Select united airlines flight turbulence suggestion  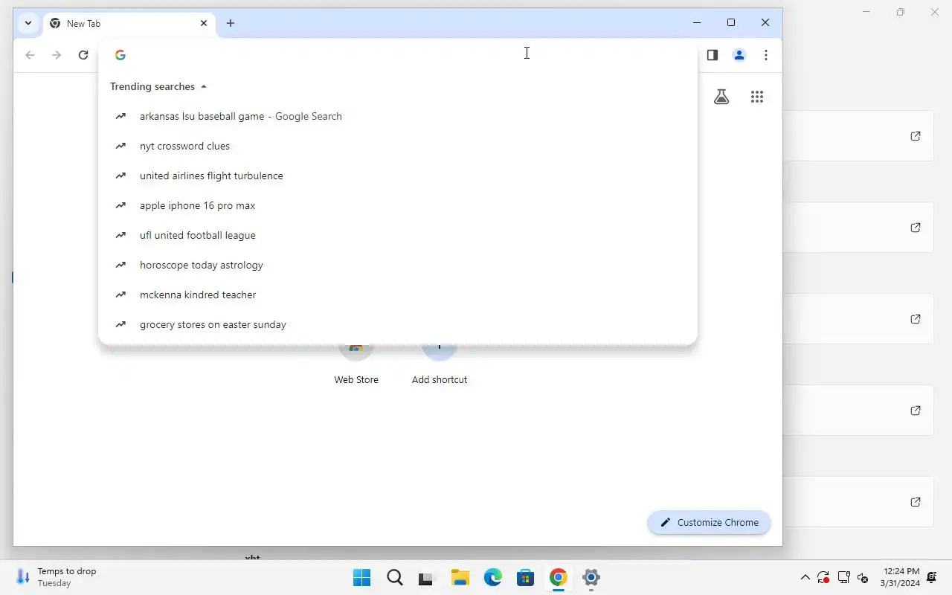(398, 176)
